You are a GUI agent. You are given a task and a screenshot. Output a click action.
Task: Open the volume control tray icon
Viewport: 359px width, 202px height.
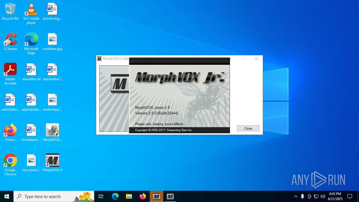(323, 196)
